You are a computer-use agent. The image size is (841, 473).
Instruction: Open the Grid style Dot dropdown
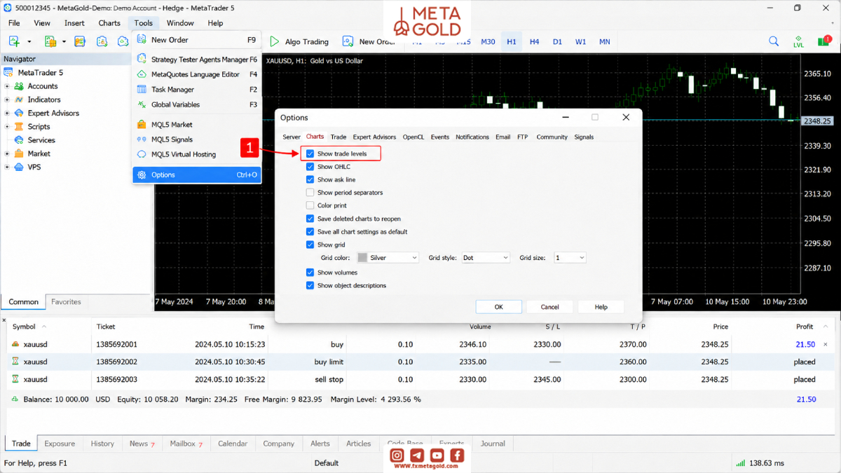[485, 258]
